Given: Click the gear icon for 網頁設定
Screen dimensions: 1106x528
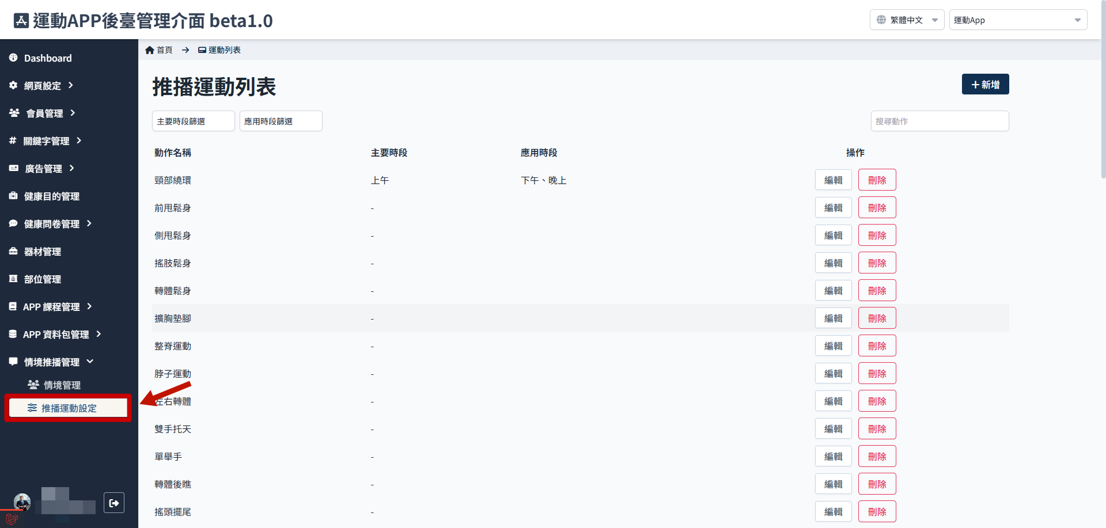Looking at the screenshot, I should point(13,85).
